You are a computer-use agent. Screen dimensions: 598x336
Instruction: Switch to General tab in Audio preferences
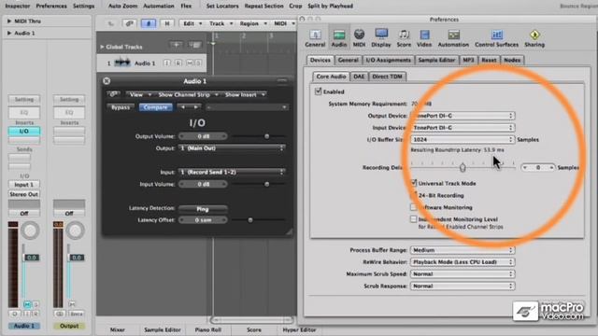pyautogui.click(x=348, y=60)
